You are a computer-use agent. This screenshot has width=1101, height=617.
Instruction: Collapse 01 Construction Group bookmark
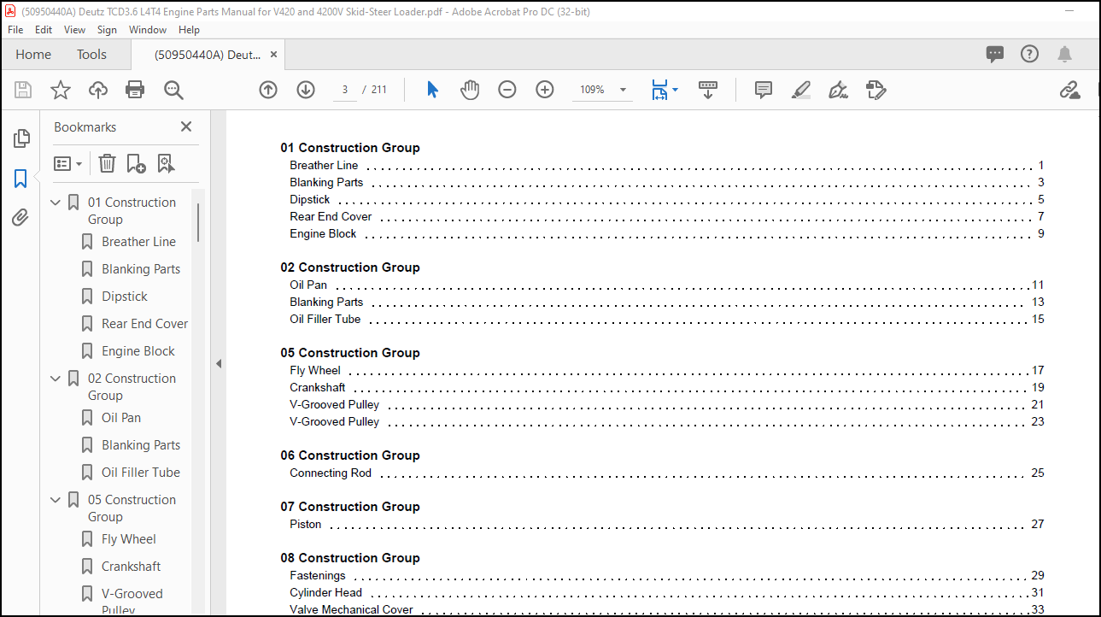[x=56, y=203]
